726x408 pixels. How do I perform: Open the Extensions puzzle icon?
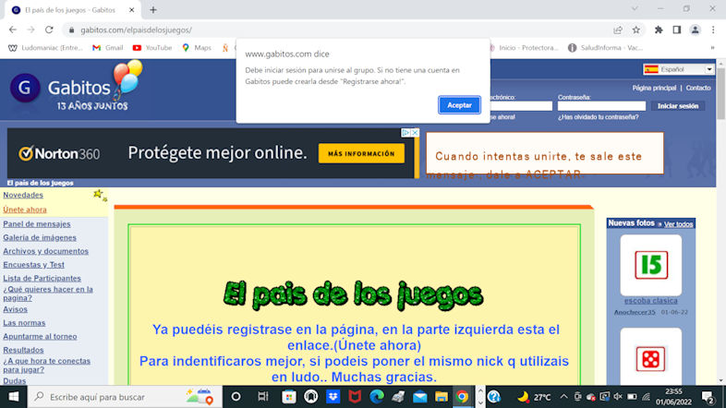(x=659, y=30)
